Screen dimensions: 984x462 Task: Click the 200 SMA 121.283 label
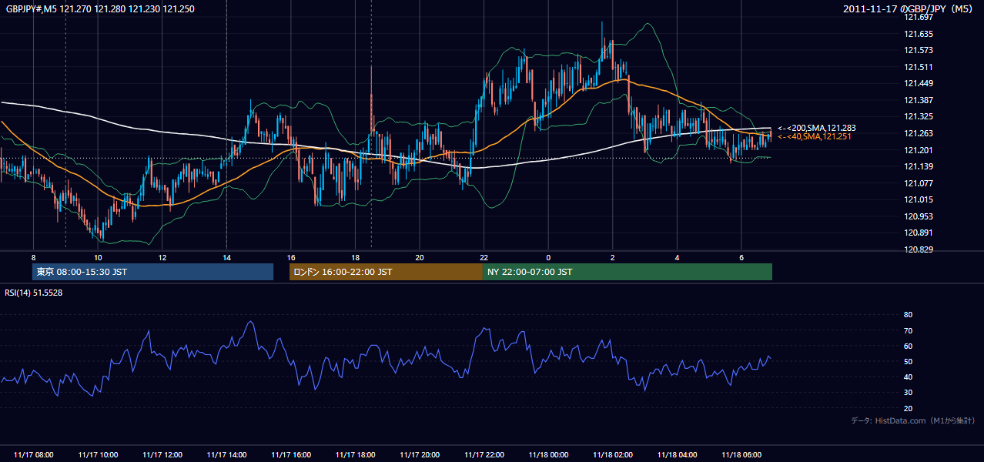817,128
